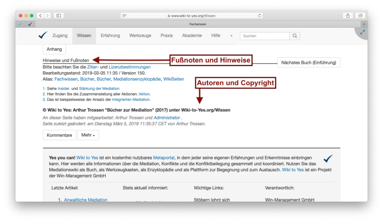
Task: Open the Akademie menu item
Action: click(x=192, y=36)
